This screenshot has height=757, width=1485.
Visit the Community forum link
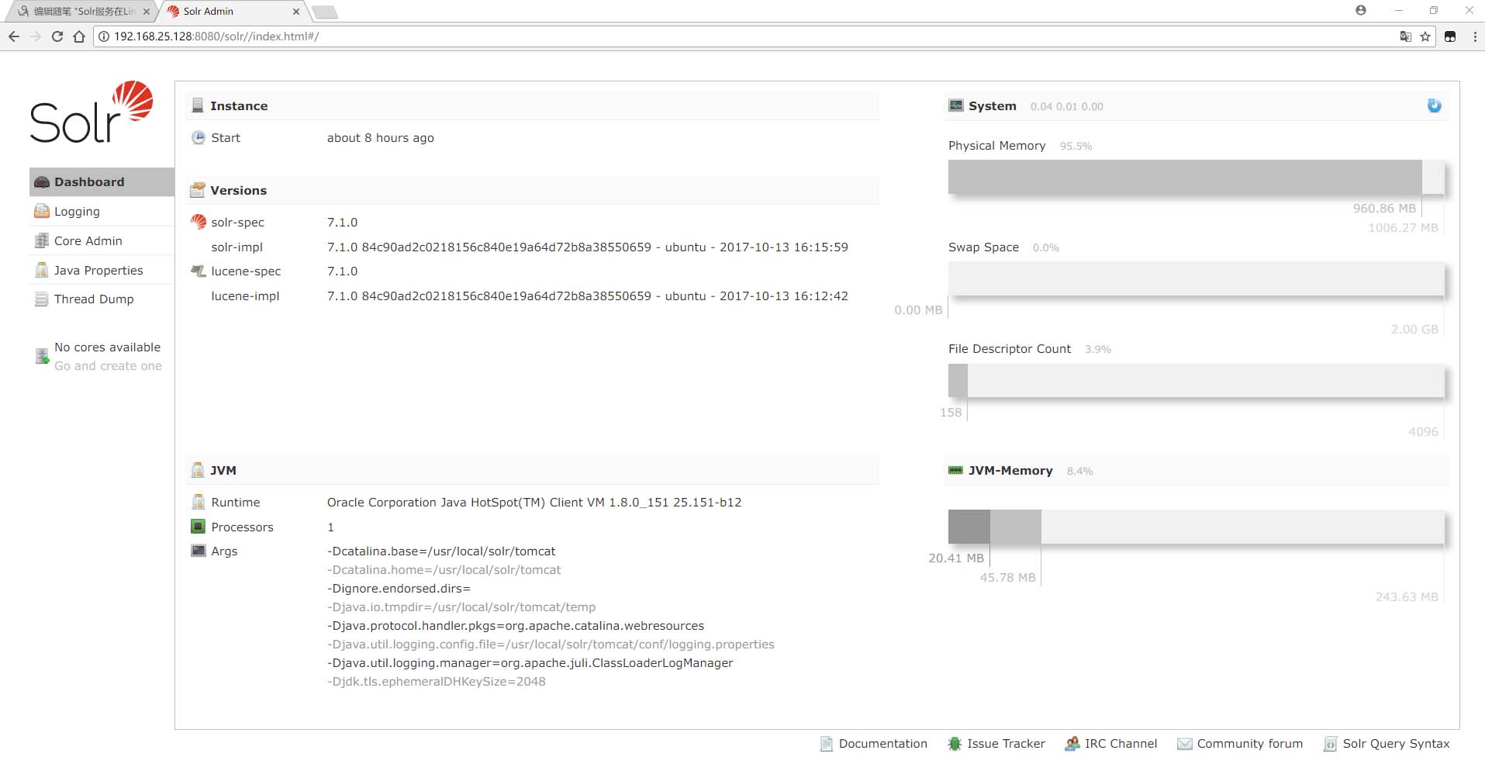pos(1249,744)
